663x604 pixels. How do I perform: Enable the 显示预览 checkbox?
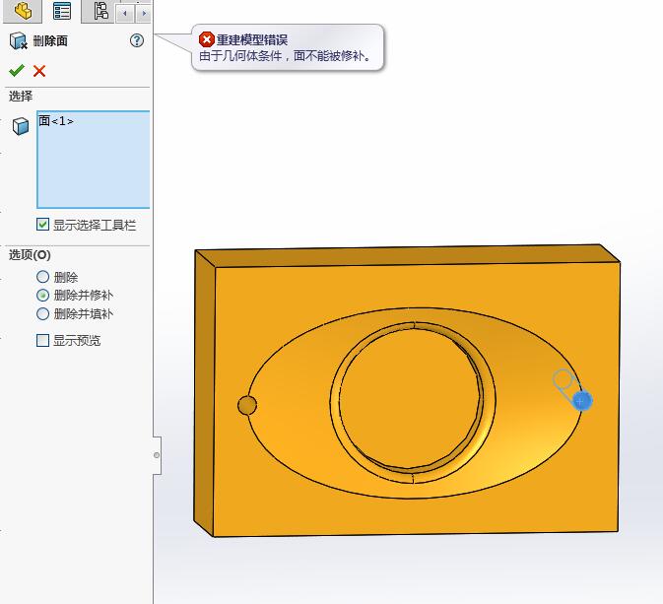(42, 340)
